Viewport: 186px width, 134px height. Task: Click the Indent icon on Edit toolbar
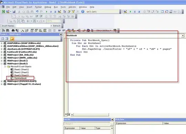pos(37,16)
